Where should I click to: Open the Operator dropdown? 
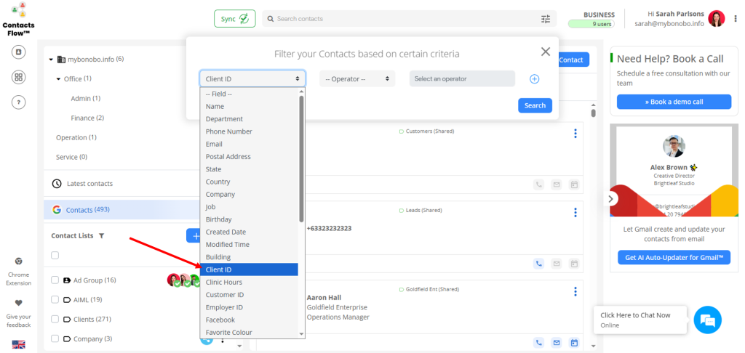point(356,78)
